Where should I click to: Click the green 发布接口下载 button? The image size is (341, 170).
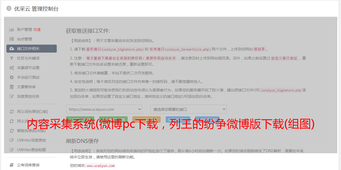click(x=113, y=120)
